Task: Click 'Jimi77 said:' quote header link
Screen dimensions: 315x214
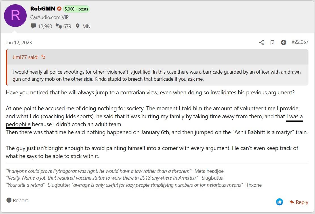Action: tap(25, 57)
